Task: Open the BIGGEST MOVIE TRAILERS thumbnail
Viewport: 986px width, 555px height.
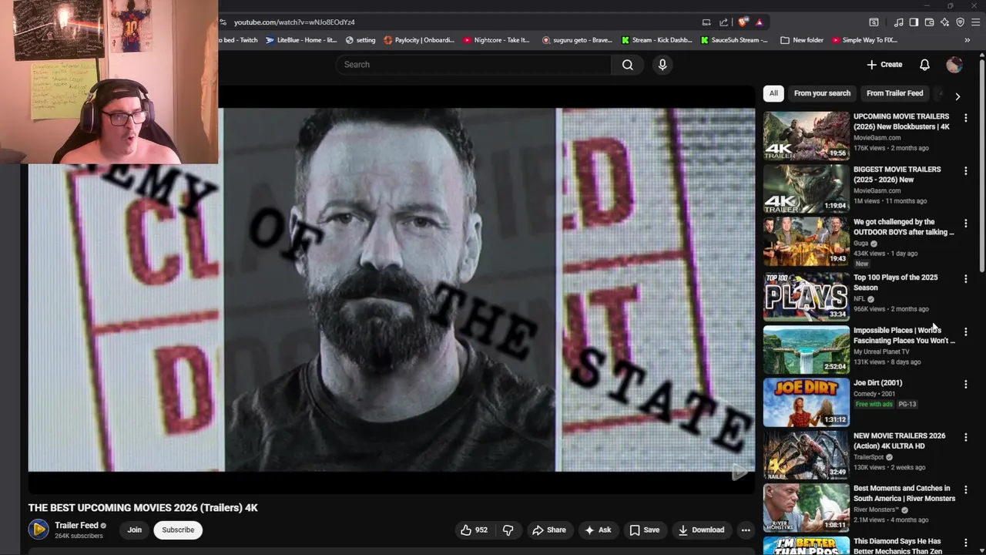Action: coord(807,188)
